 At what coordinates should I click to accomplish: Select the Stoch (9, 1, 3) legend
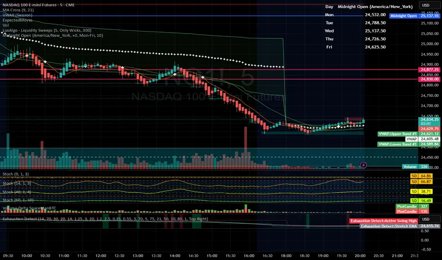tap(16, 174)
